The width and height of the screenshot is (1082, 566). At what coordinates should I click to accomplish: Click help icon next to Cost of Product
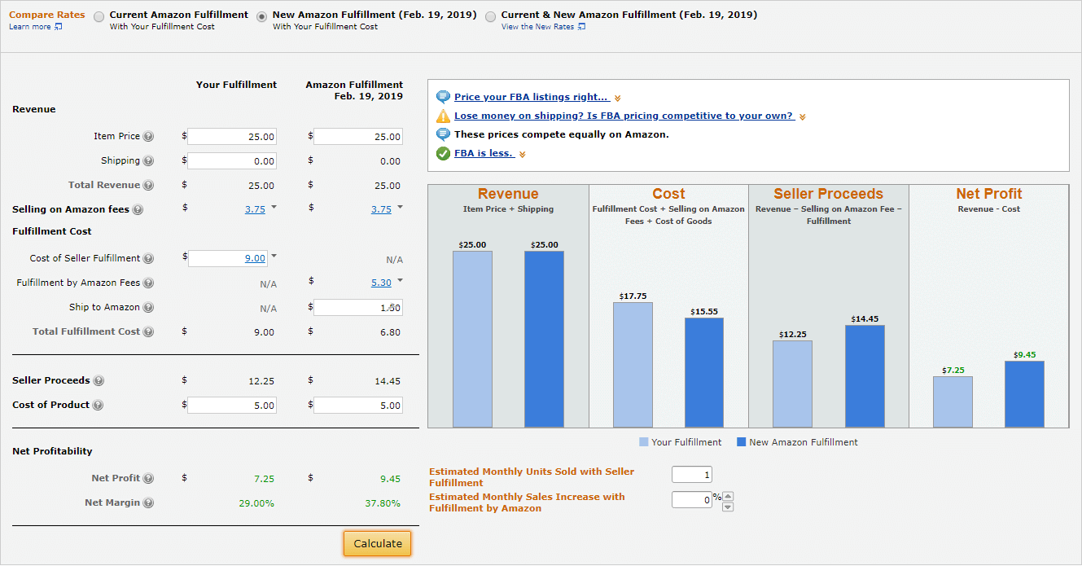(98, 406)
